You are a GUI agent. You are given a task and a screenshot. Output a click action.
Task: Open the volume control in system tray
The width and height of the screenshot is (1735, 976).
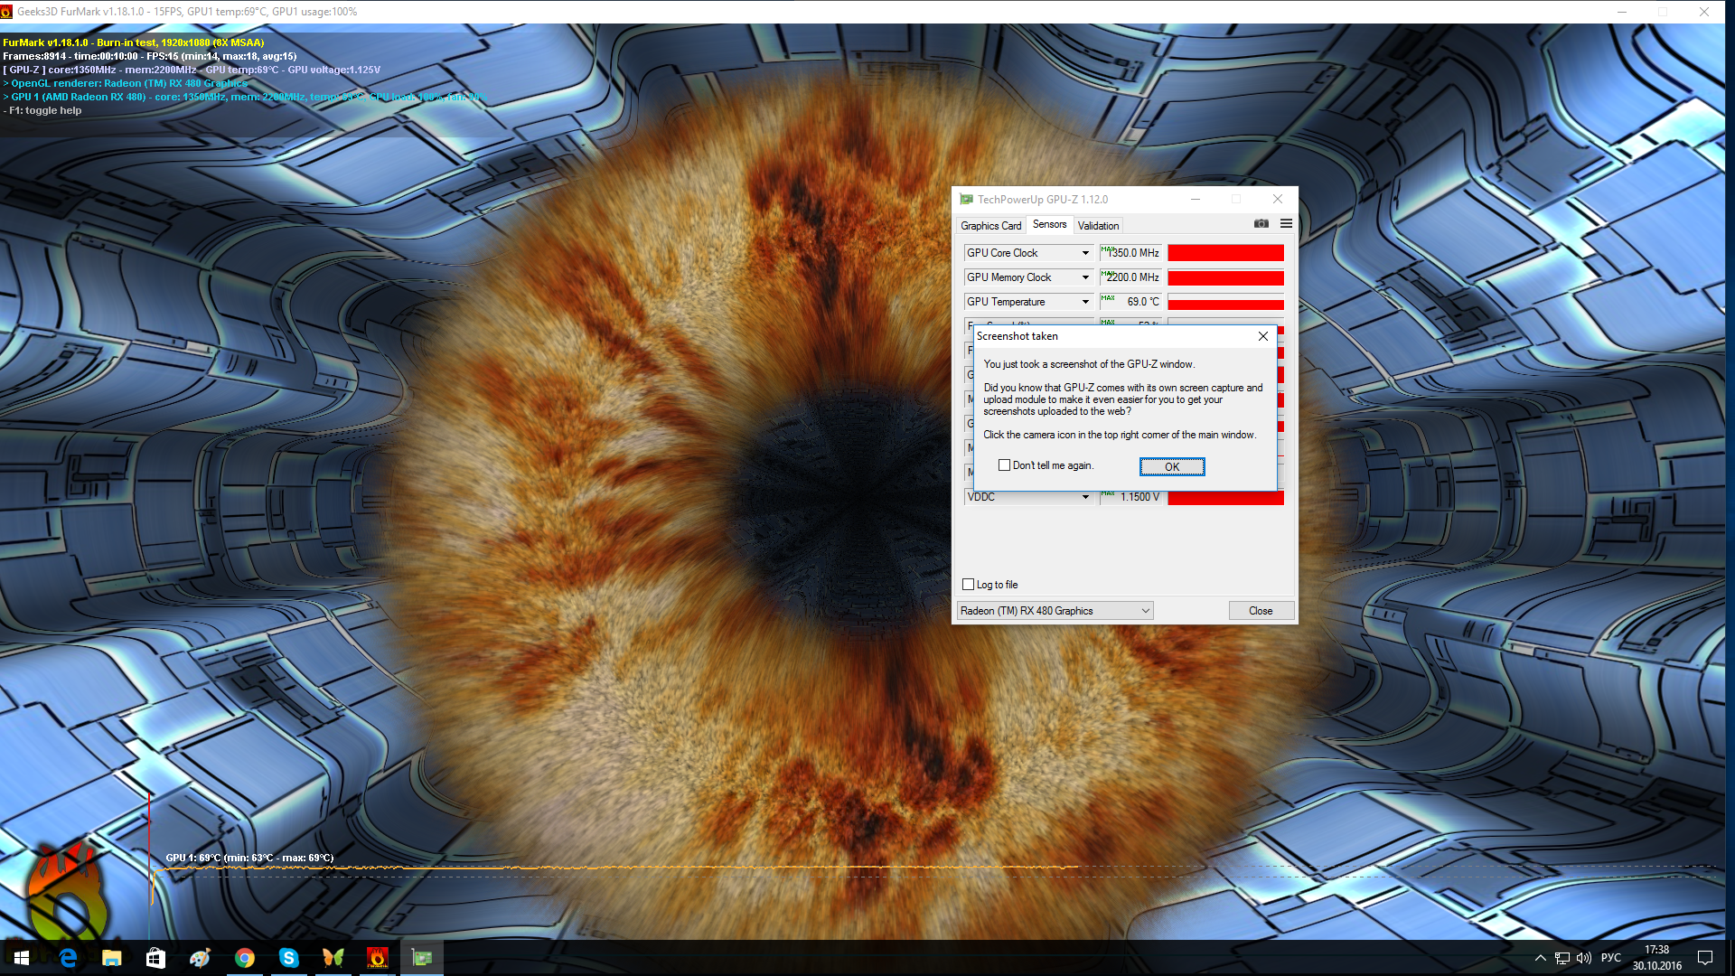(1583, 958)
